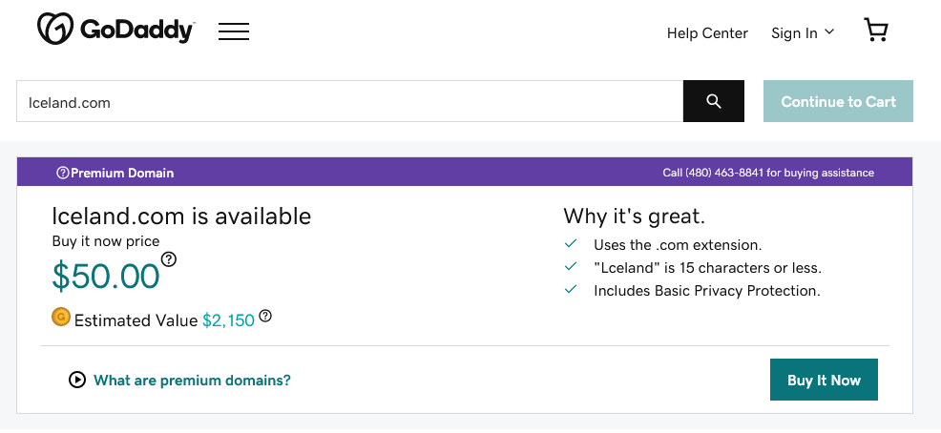Screen dimensions: 941x433
Task: Click the play icon for premium domains video
Action: pyautogui.click(x=76, y=380)
